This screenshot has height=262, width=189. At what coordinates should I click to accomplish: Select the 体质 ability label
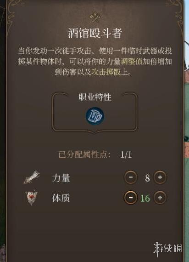61,198
